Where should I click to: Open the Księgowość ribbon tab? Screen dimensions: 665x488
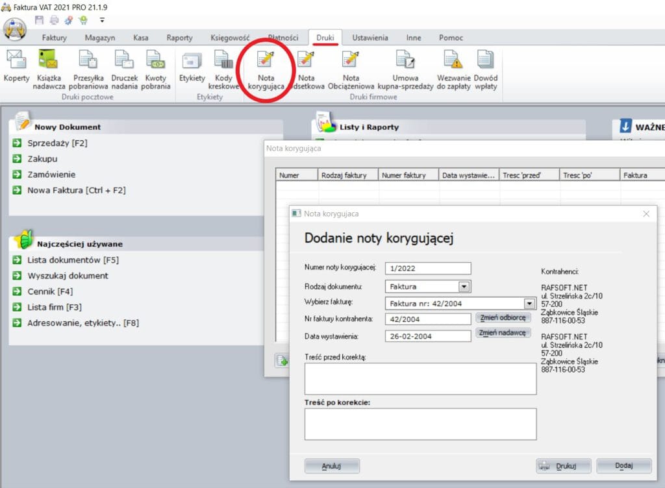click(x=230, y=38)
